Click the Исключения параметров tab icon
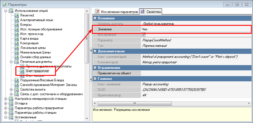This screenshot has height=123, width=253. click(x=97, y=12)
